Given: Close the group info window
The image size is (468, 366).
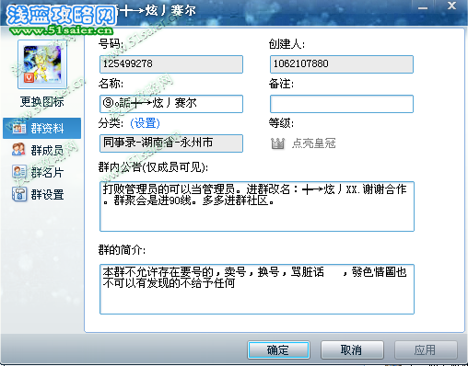Looking at the screenshot, I should point(451,6).
